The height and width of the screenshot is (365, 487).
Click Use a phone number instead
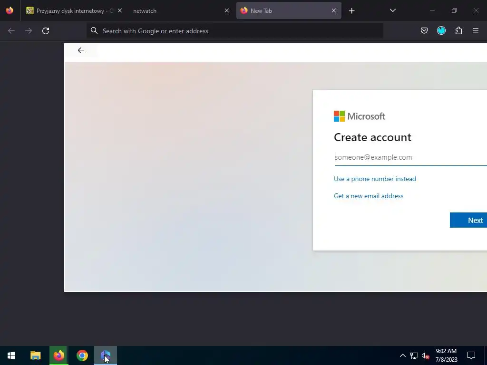coord(375,179)
